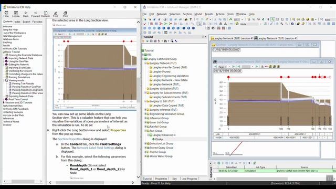
Task: Switch to the Key tab at the bottom
Action: click(x=175, y=178)
